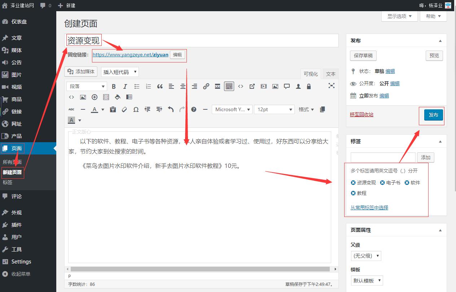The height and width of the screenshot is (292, 456).
Task: Remove the 教程 tag
Action: (x=353, y=193)
